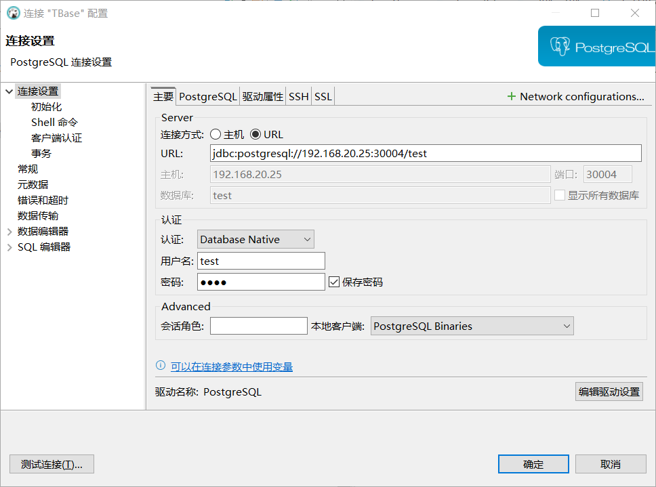Select SQL 编辑器 in the left tree
The height and width of the screenshot is (487, 656).
(44, 247)
